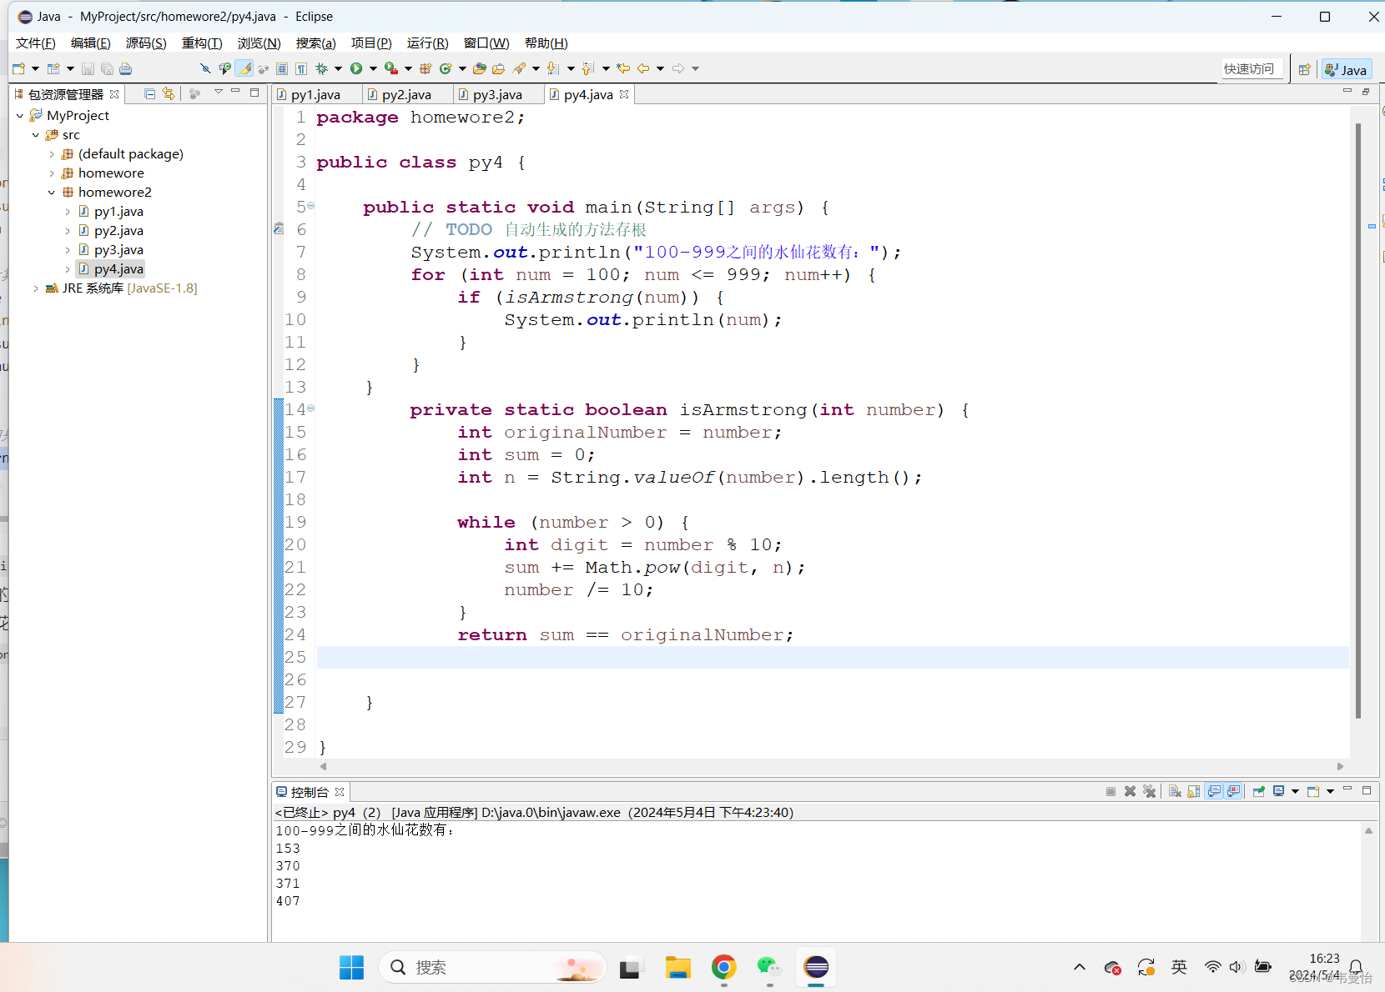This screenshot has width=1385, height=992.
Task: Open Chrome from the taskbar
Action: (723, 967)
